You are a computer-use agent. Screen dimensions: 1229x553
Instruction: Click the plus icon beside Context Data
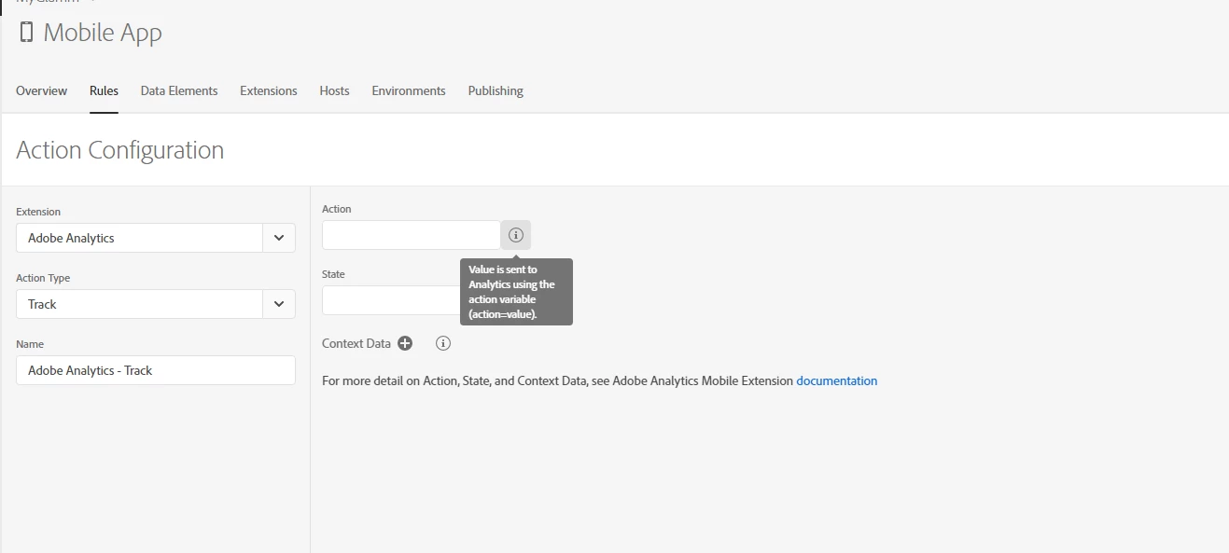click(x=405, y=343)
